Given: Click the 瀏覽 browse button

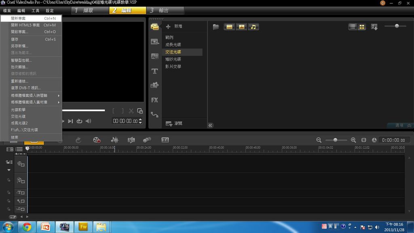Looking at the screenshot, I should (174, 123).
